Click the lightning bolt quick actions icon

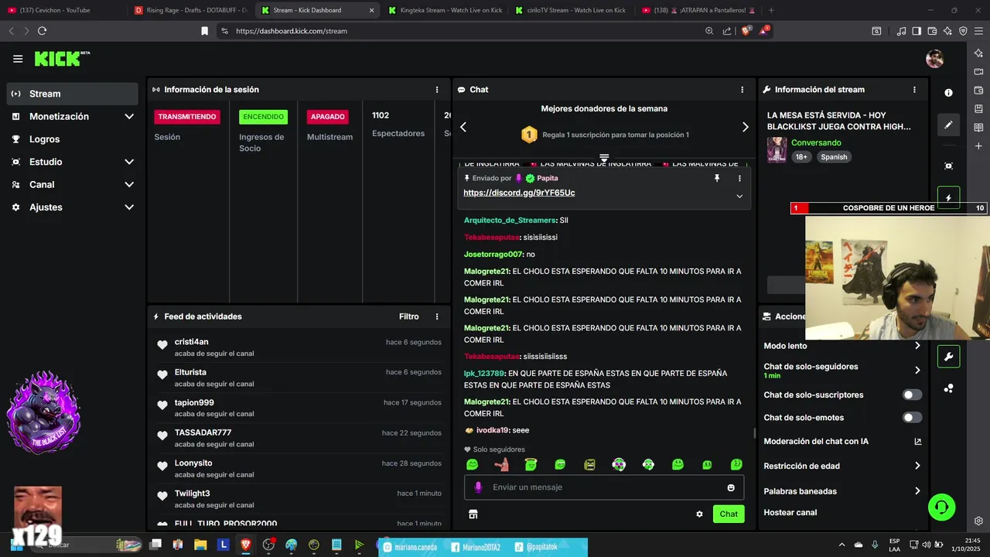point(948,197)
